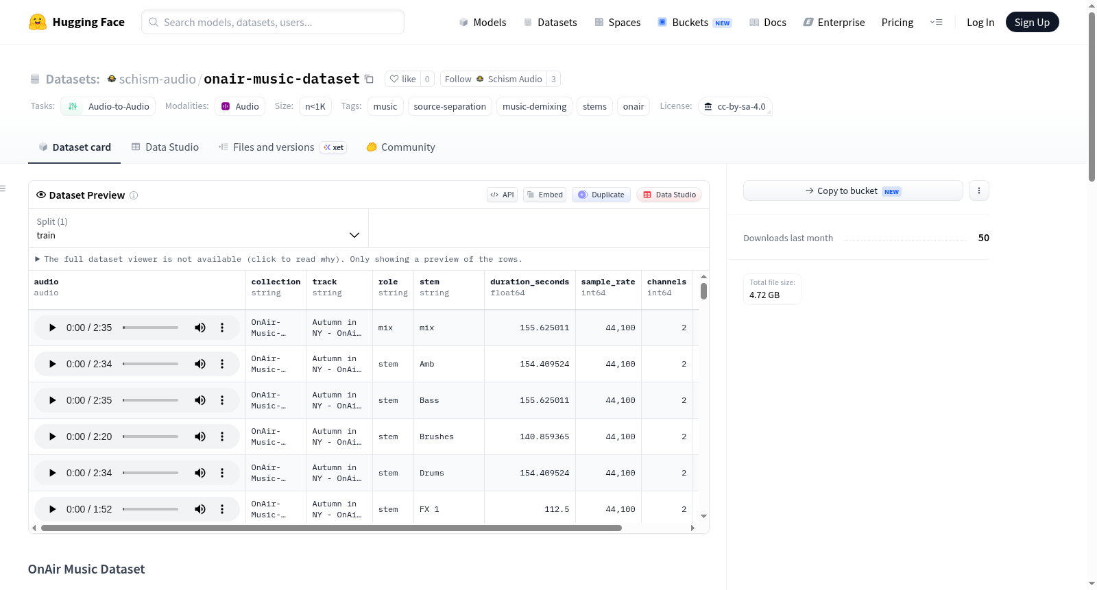
Task: Play the audio for the mix row
Action: point(52,328)
